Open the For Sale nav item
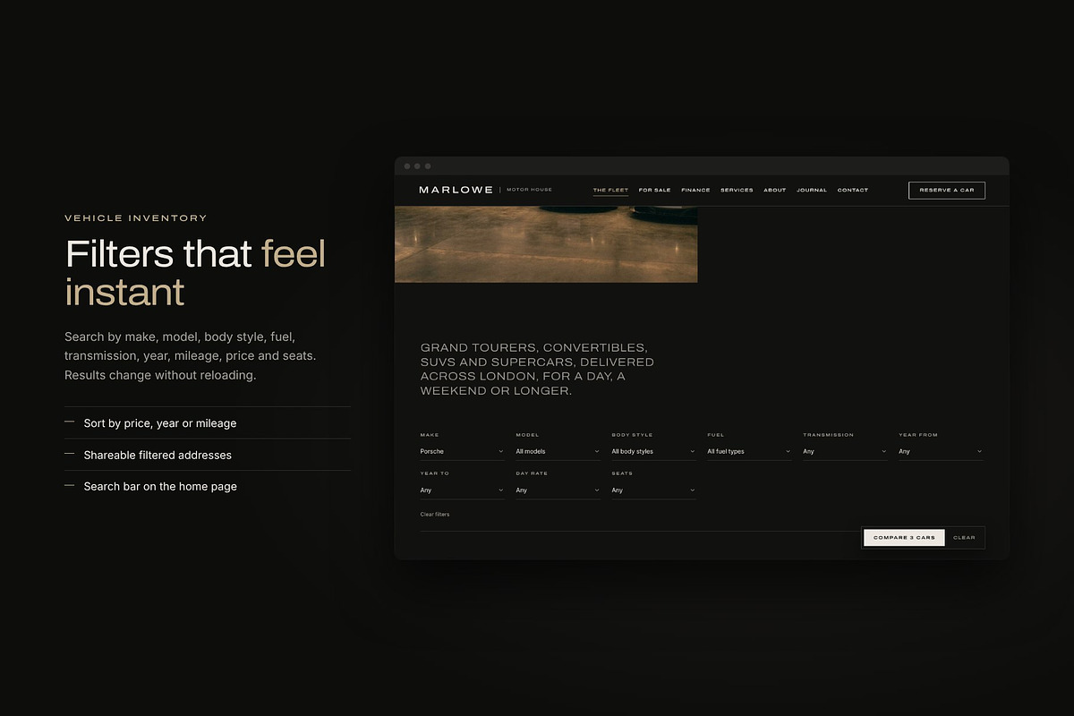 pyautogui.click(x=654, y=190)
